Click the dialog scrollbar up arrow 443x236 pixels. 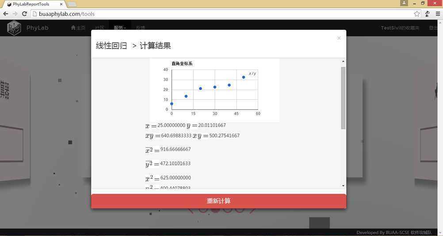click(343, 61)
